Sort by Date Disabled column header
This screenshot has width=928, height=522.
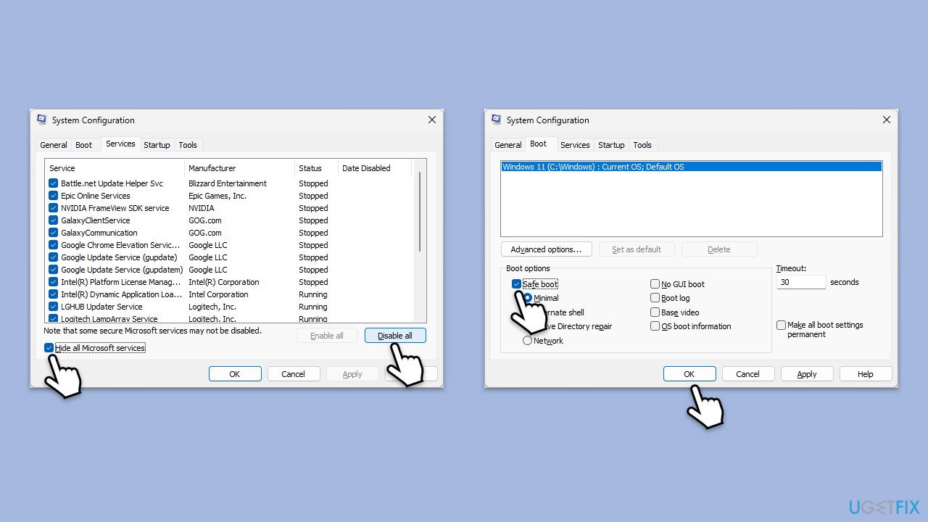[375, 168]
